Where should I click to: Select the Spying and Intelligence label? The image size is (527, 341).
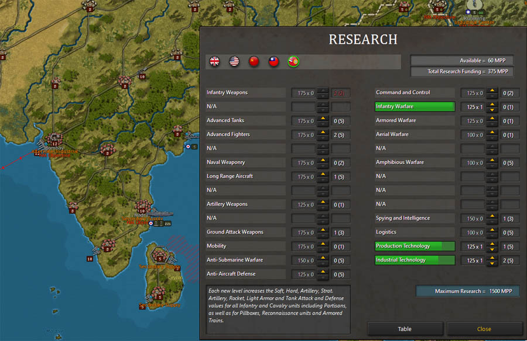coord(415,218)
